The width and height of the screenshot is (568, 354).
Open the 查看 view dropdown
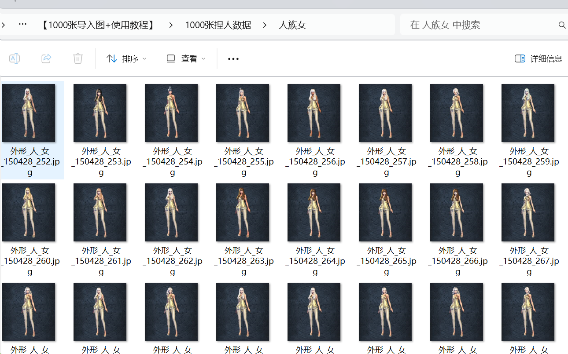[186, 58]
